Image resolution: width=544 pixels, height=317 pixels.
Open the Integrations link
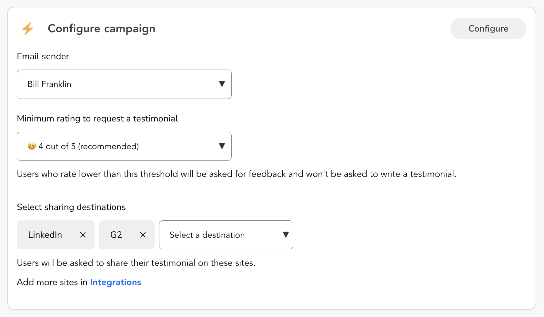point(115,282)
